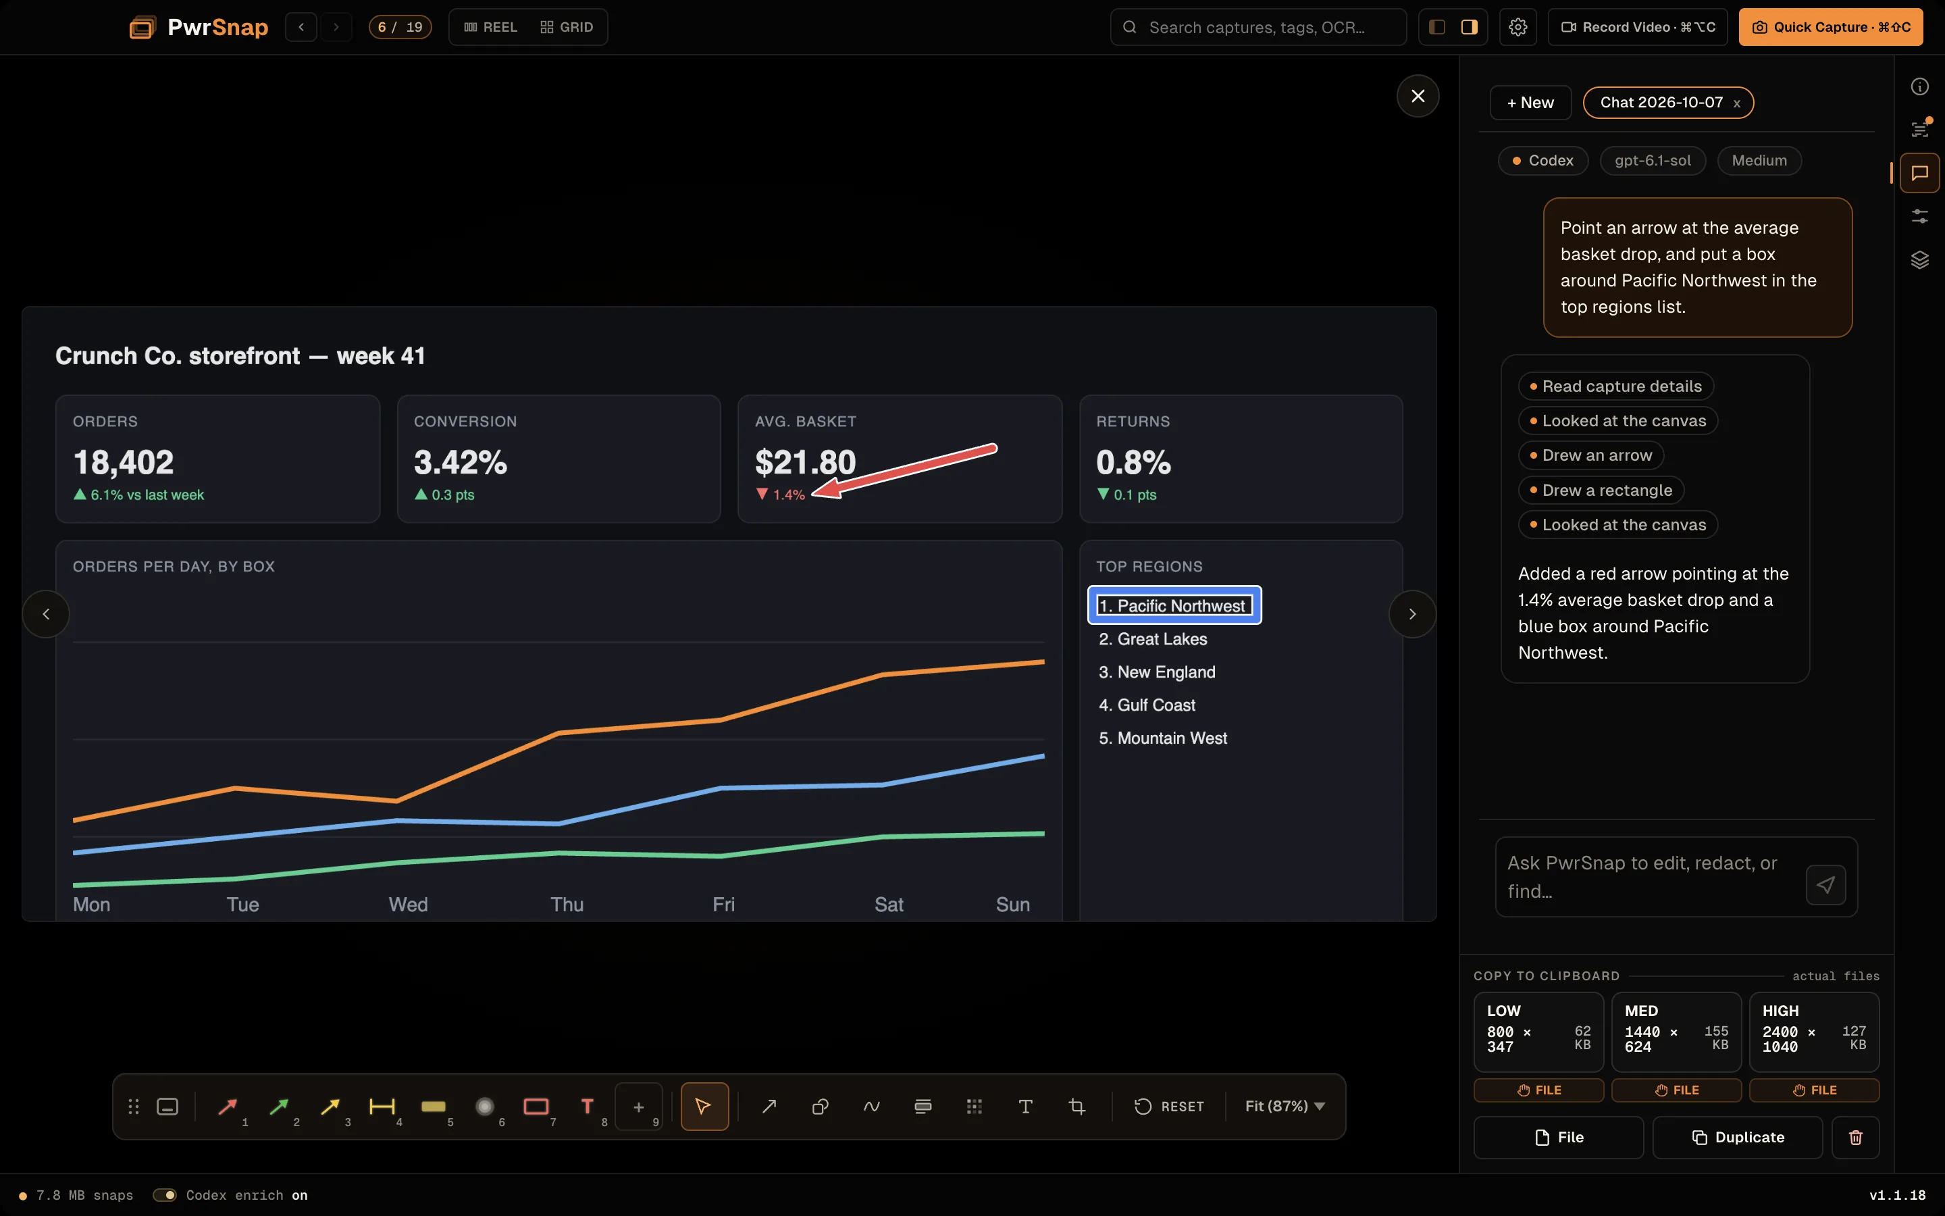This screenshot has height=1216, width=1945.
Task: Select the text tool in toolbar
Action: point(1027,1107)
